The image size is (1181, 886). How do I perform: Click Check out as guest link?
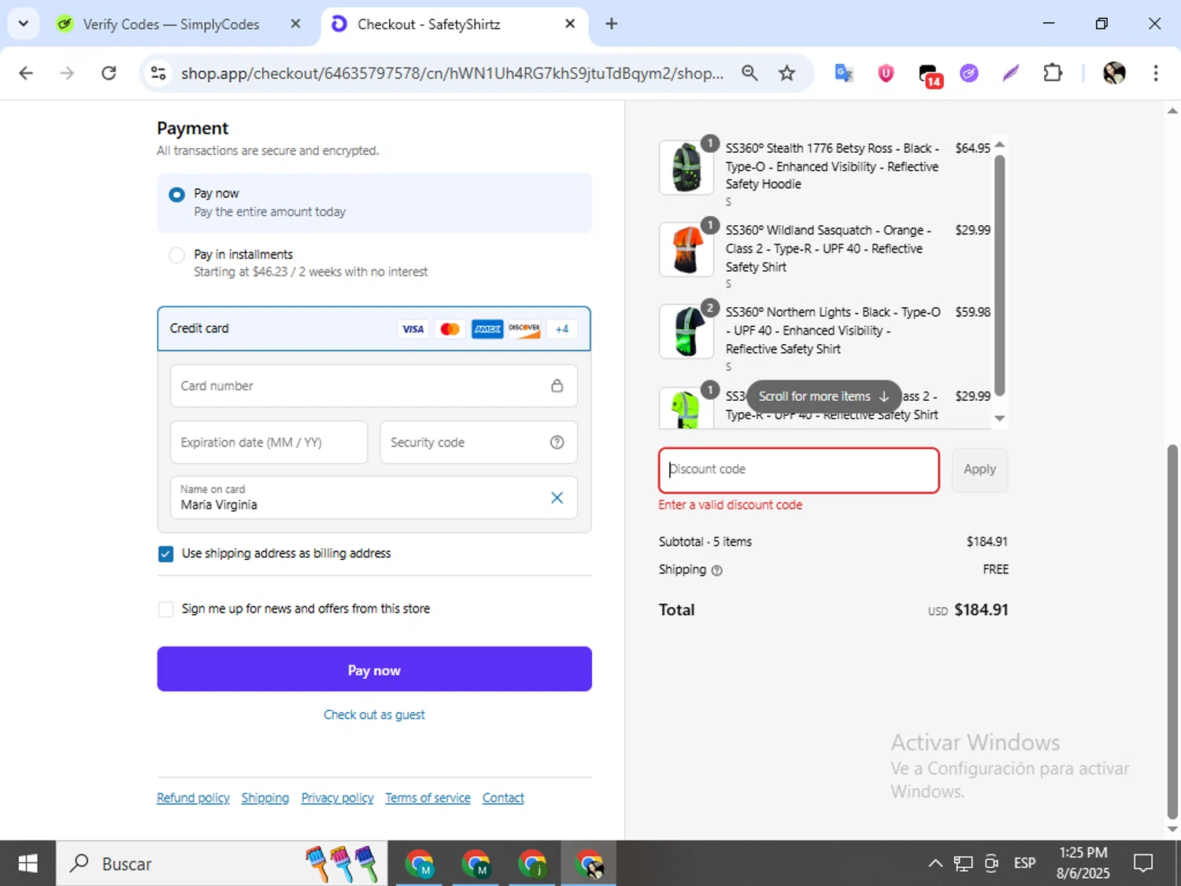tap(374, 715)
